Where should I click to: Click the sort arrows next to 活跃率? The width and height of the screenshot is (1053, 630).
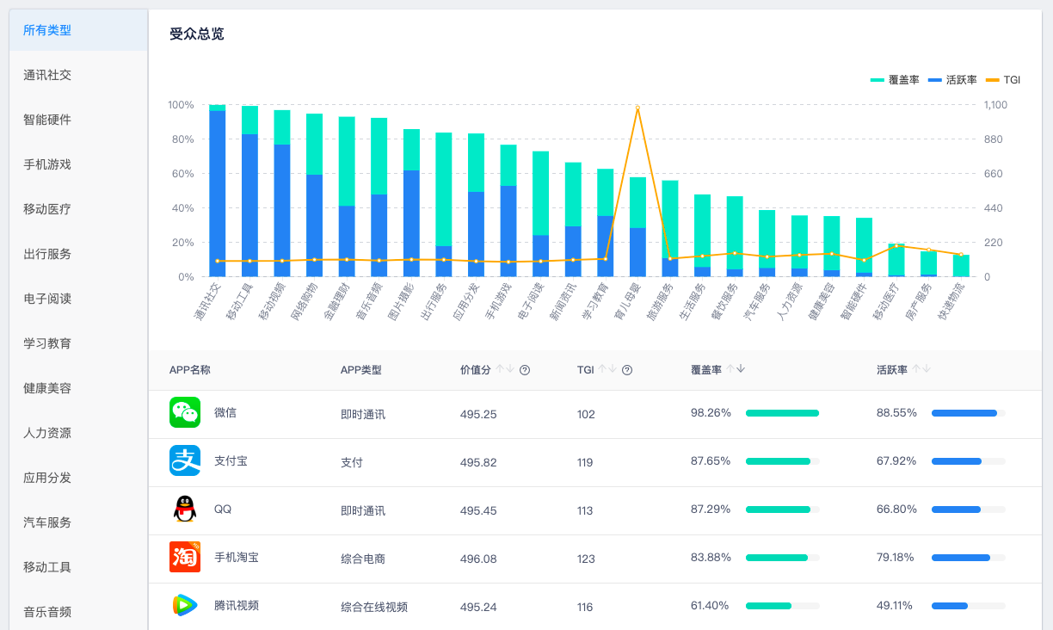coord(921,369)
